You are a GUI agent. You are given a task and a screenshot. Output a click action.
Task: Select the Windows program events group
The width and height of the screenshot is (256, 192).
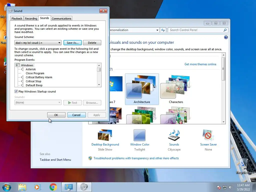click(27, 65)
